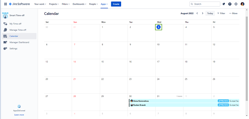This screenshot has width=249, height=119.
Task: Select August 10 in the calendar
Action: point(169,51)
